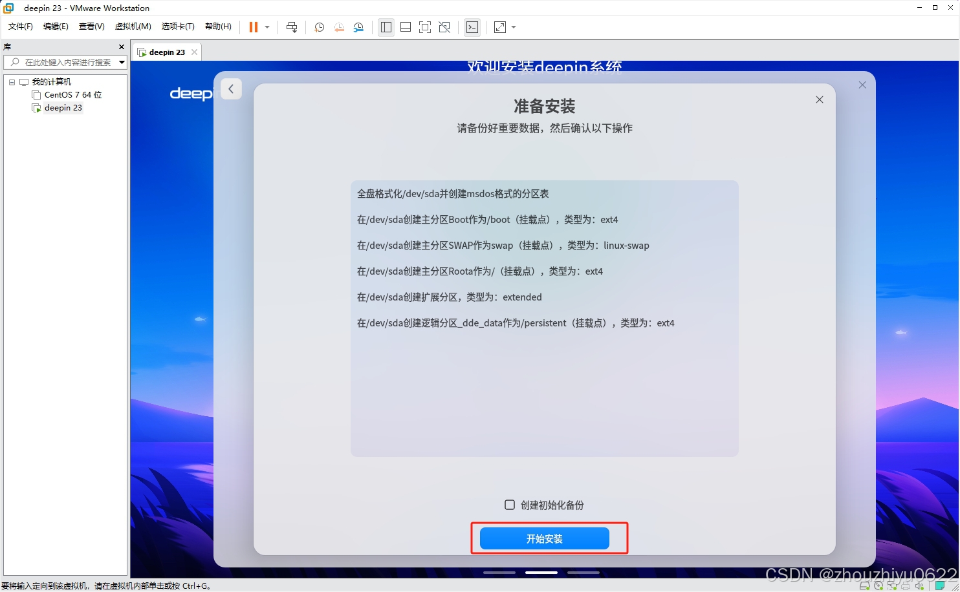Enter full screen mode icon
Screen dimensions: 960x592
coord(425,27)
